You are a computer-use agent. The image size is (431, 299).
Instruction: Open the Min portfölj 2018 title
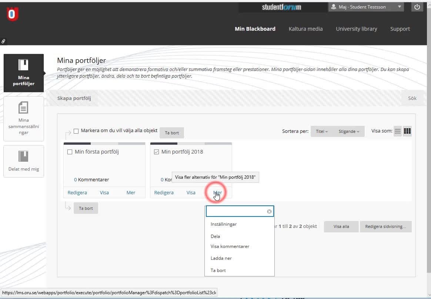(x=182, y=152)
